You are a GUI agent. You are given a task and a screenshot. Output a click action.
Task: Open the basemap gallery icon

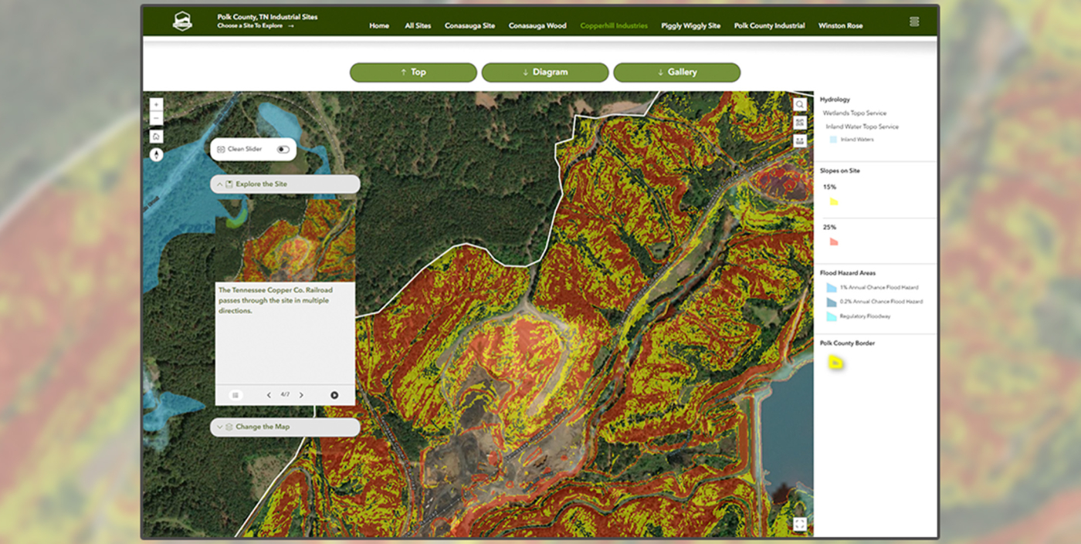[799, 140]
